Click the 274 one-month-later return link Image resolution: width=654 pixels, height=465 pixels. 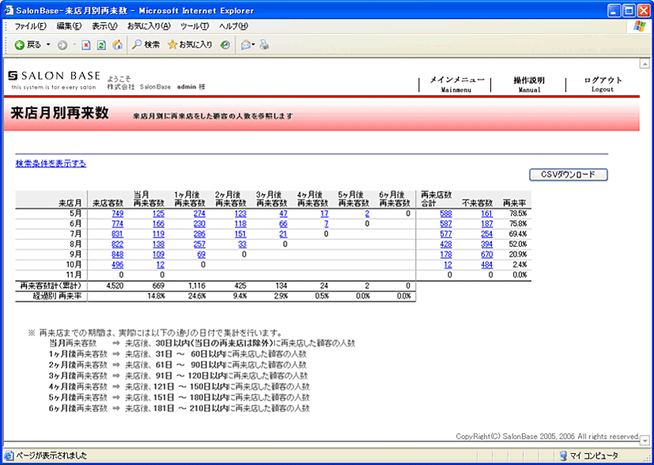point(199,214)
